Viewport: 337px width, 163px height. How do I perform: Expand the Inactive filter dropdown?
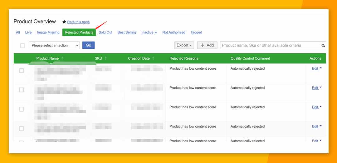[149, 32]
